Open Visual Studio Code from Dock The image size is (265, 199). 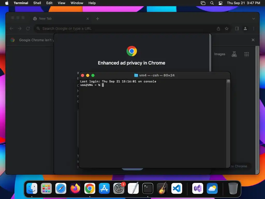177,188
